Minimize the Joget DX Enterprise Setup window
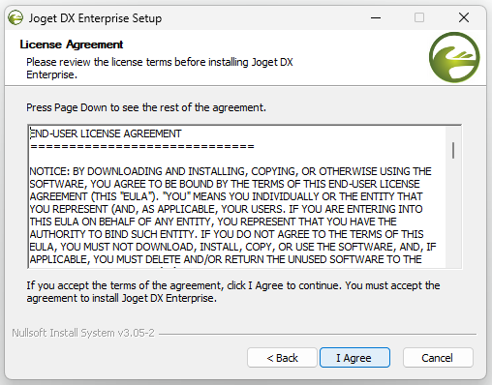492x385 pixels. (x=376, y=17)
